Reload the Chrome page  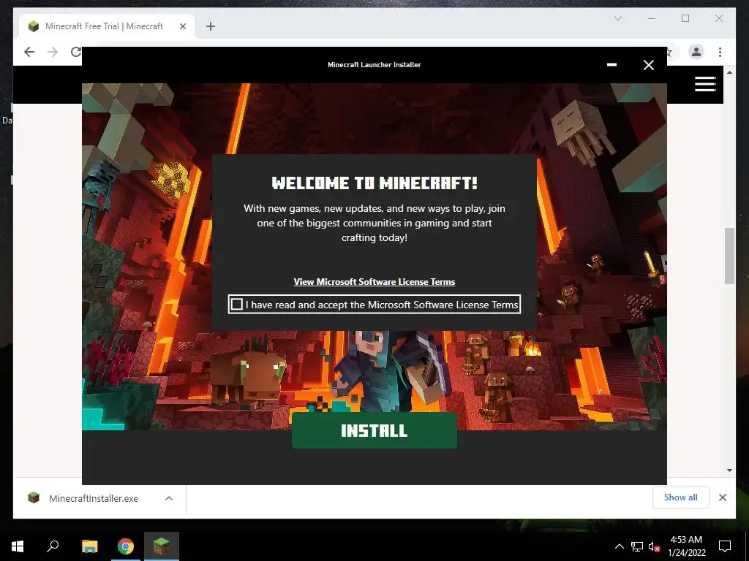pyautogui.click(x=76, y=52)
